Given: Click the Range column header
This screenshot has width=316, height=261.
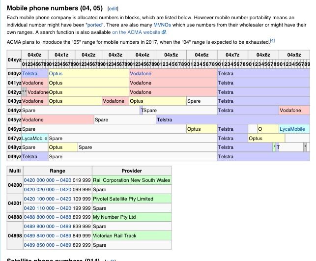Looking at the screenshot, I should 57,171.
